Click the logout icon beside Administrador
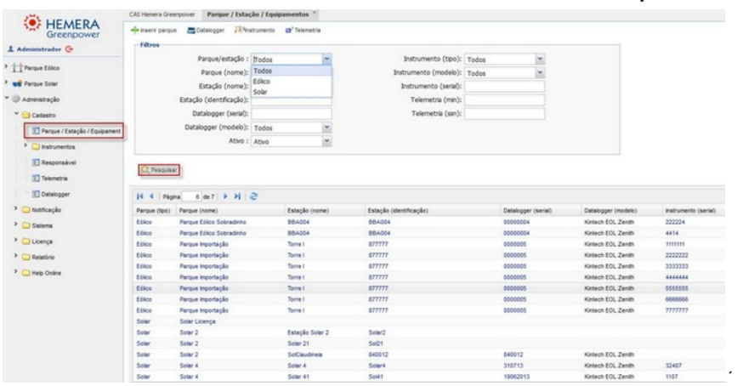Viewport: 743px width, 386px height. [69, 48]
